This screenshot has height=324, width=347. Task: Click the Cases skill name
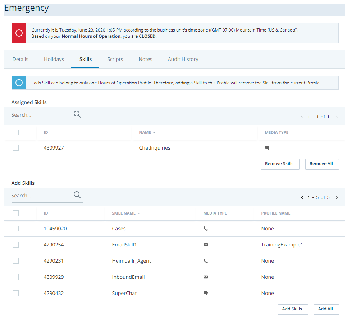click(119, 229)
